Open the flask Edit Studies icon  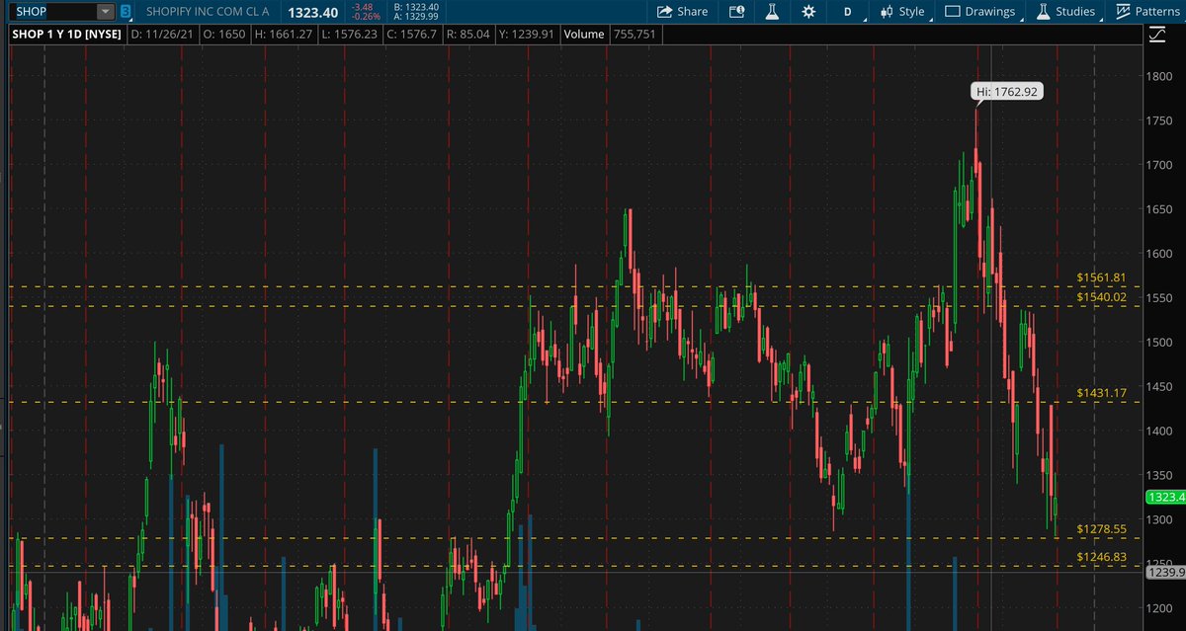[x=772, y=12]
